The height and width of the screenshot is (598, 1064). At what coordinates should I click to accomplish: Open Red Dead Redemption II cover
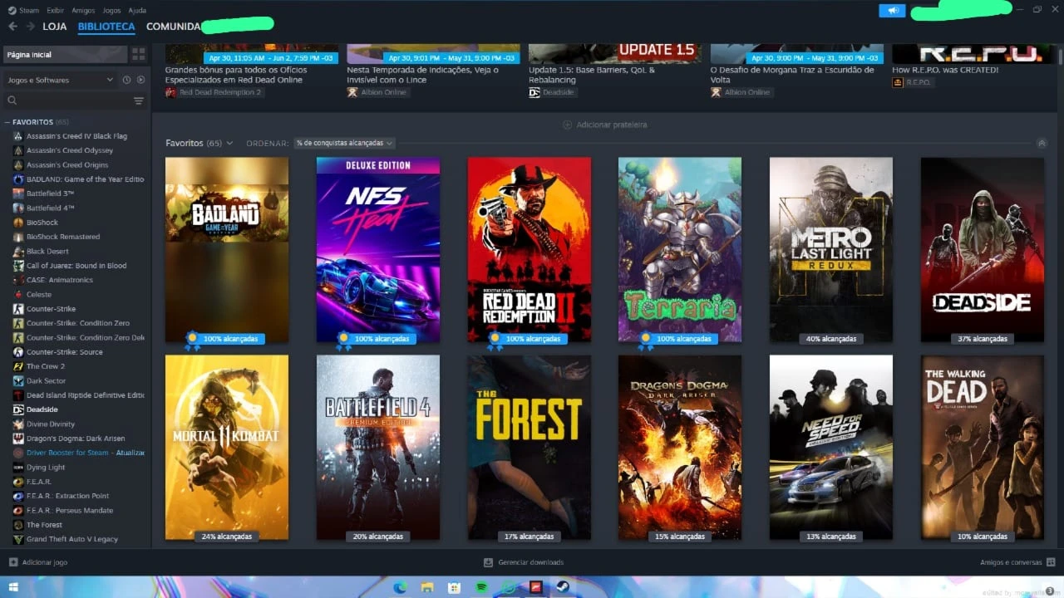pyautogui.click(x=530, y=250)
